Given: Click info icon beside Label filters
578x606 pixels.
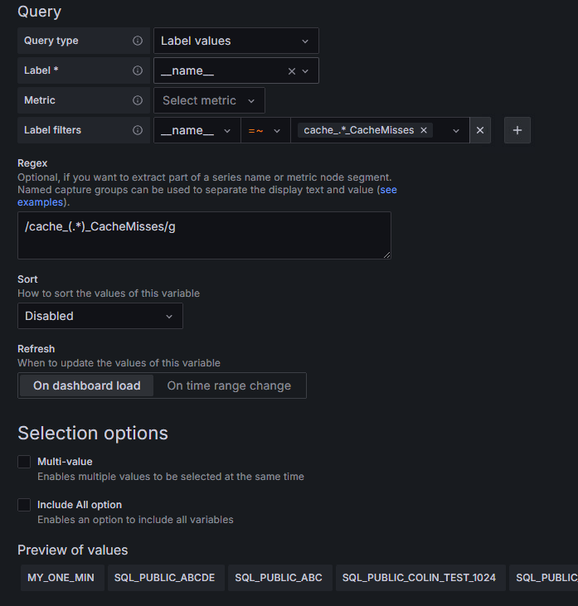Looking at the screenshot, I should (138, 130).
